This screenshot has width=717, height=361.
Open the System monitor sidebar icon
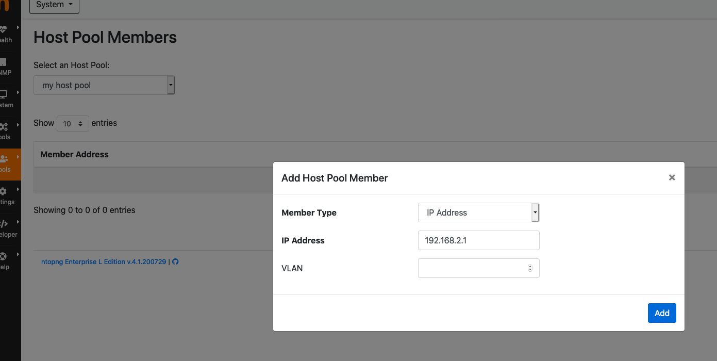click(x=4, y=94)
